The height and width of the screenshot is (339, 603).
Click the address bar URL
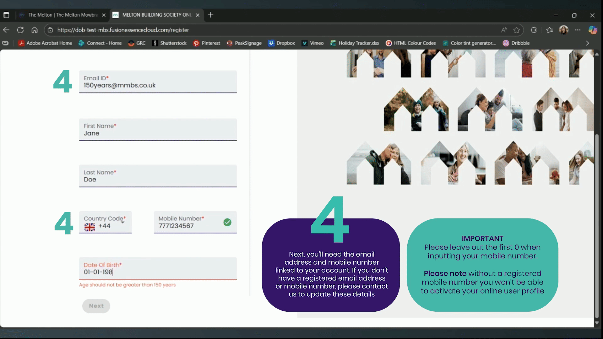click(x=123, y=30)
